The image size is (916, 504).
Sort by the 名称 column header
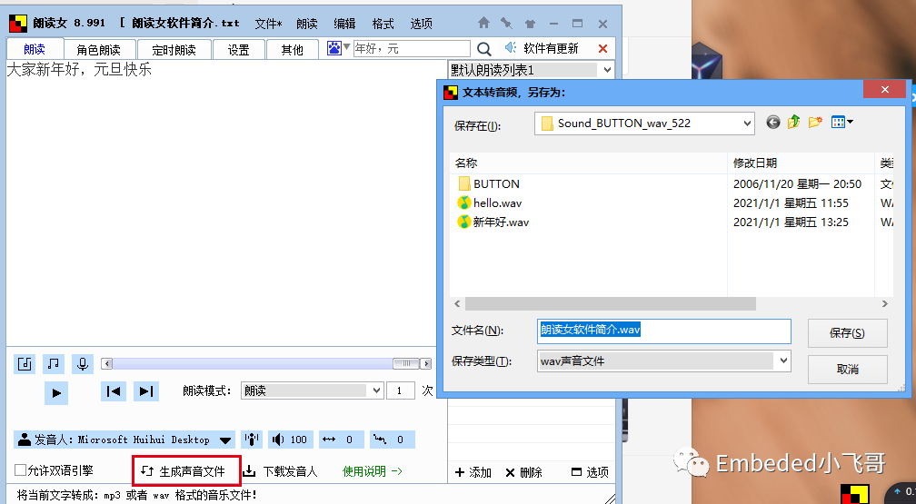588,163
